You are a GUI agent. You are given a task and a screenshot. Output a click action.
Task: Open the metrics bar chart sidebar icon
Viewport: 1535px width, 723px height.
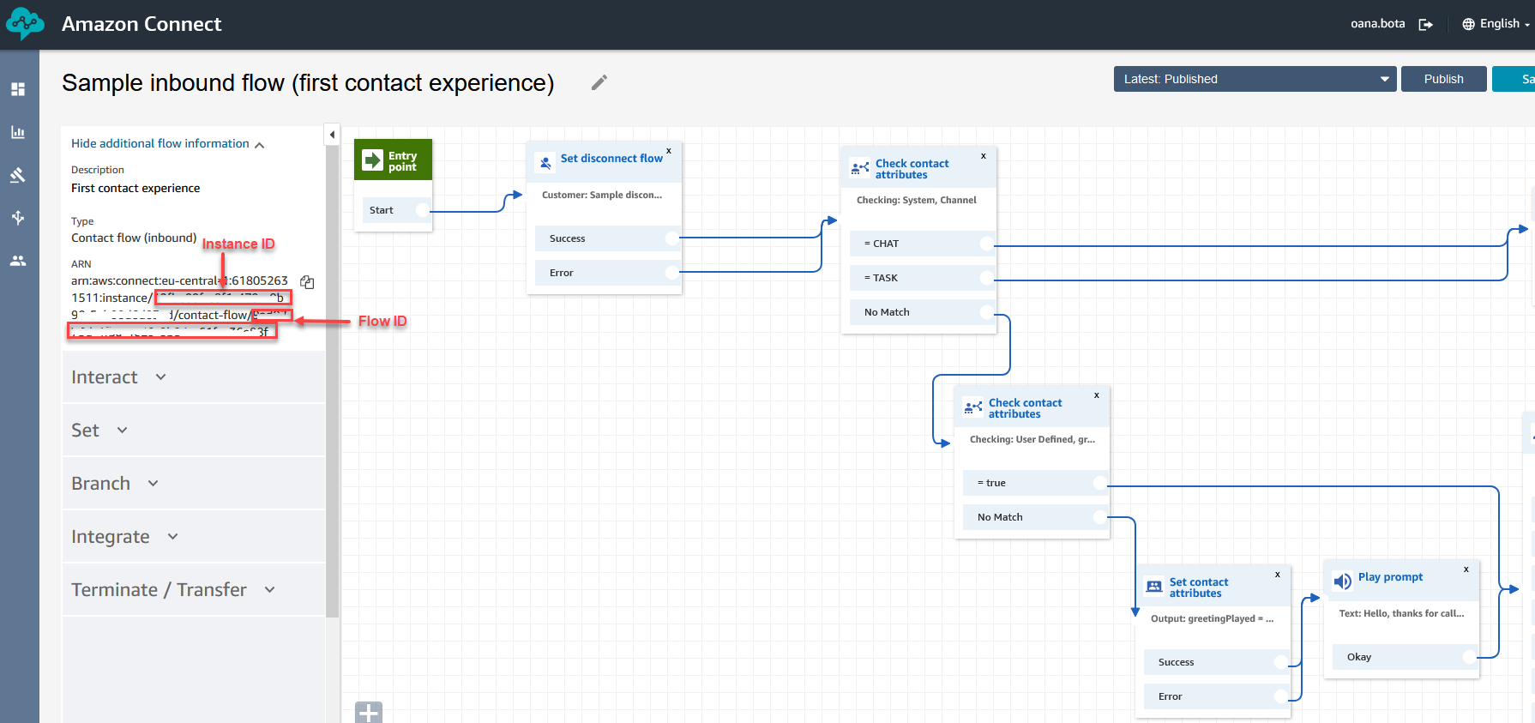[18, 132]
